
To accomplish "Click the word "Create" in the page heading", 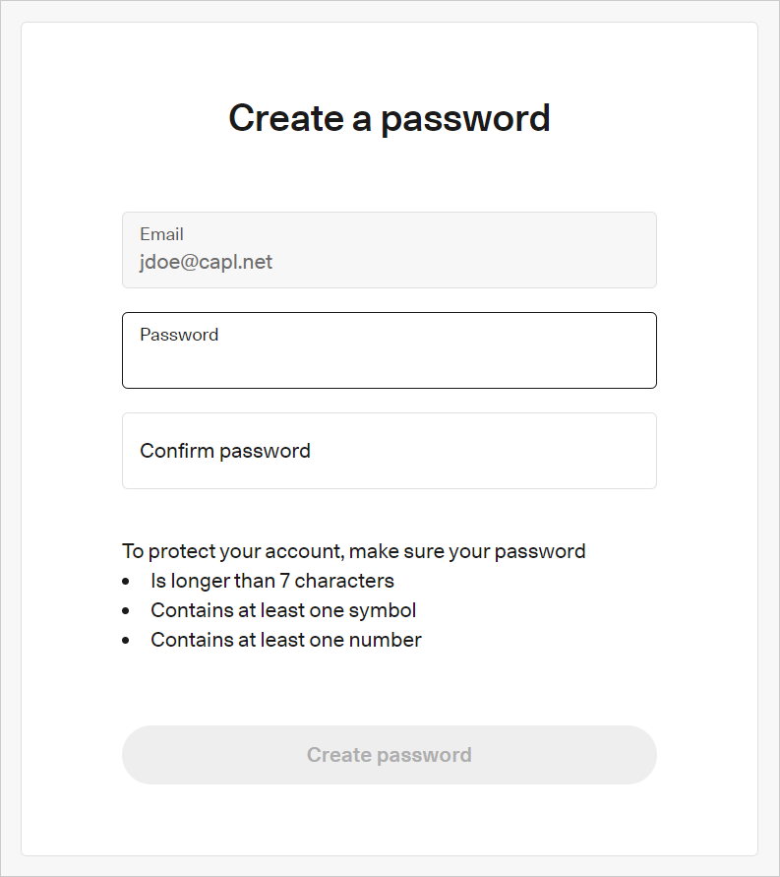I will coord(285,118).
